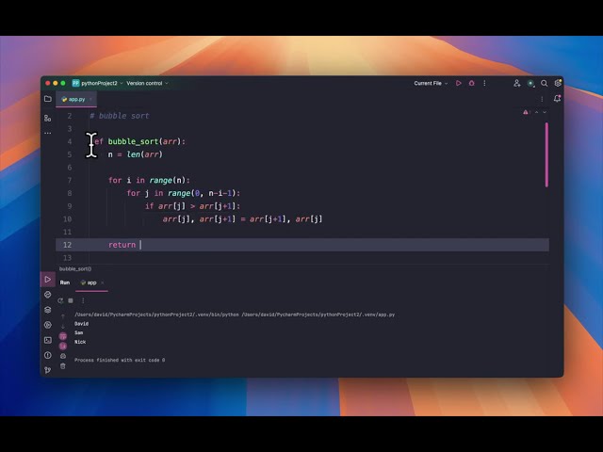Click 'bubble_sort' function name on line 4
This screenshot has width=603, height=452.
pyautogui.click(x=133, y=141)
